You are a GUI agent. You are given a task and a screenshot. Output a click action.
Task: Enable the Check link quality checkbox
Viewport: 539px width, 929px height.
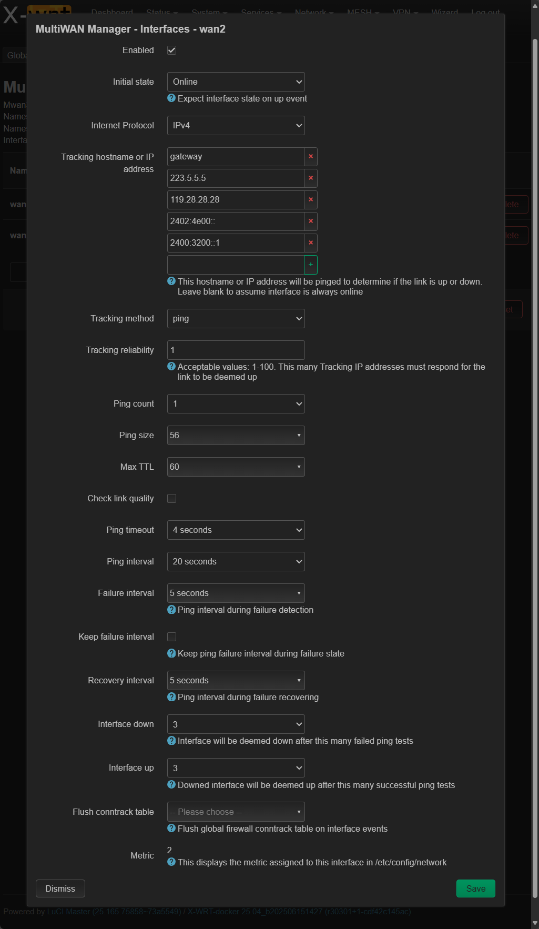point(172,499)
